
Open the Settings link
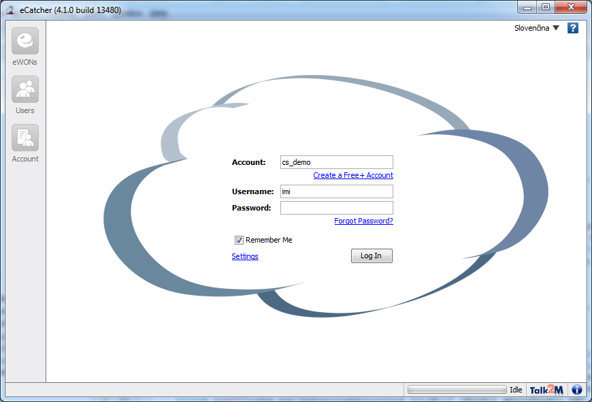point(245,256)
